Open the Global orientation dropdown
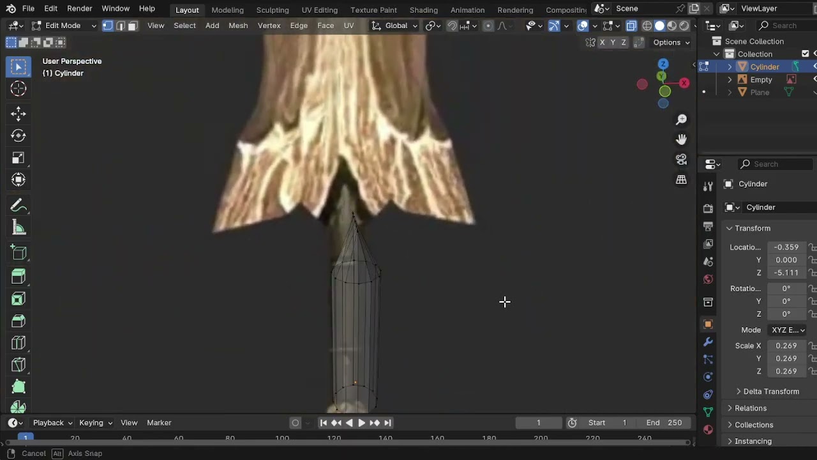817x460 pixels. pos(394,26)
